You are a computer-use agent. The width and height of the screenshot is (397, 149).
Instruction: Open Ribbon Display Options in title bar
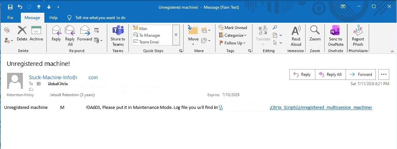point(343,7)
